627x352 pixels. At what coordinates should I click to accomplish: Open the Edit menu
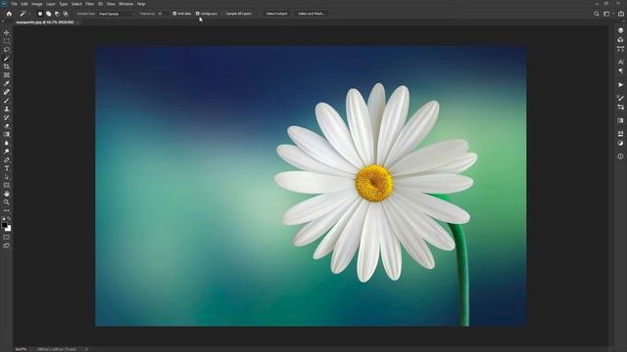pos(24,4)
